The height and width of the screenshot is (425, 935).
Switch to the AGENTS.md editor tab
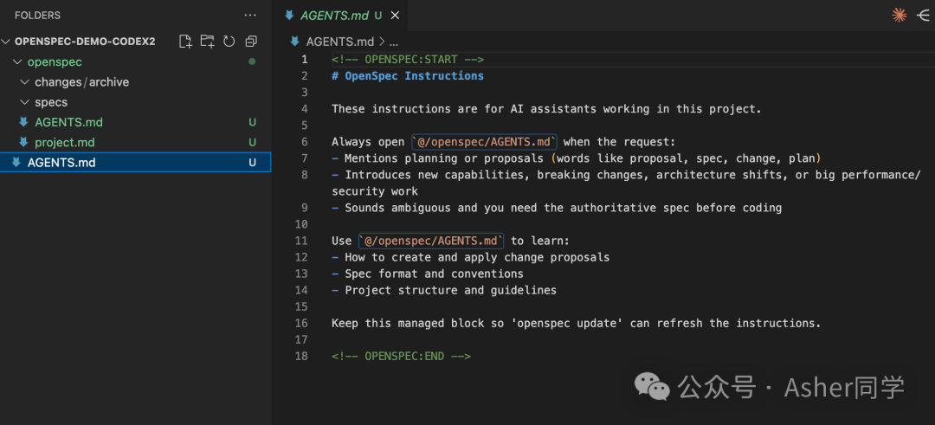[x=342, y=16]
